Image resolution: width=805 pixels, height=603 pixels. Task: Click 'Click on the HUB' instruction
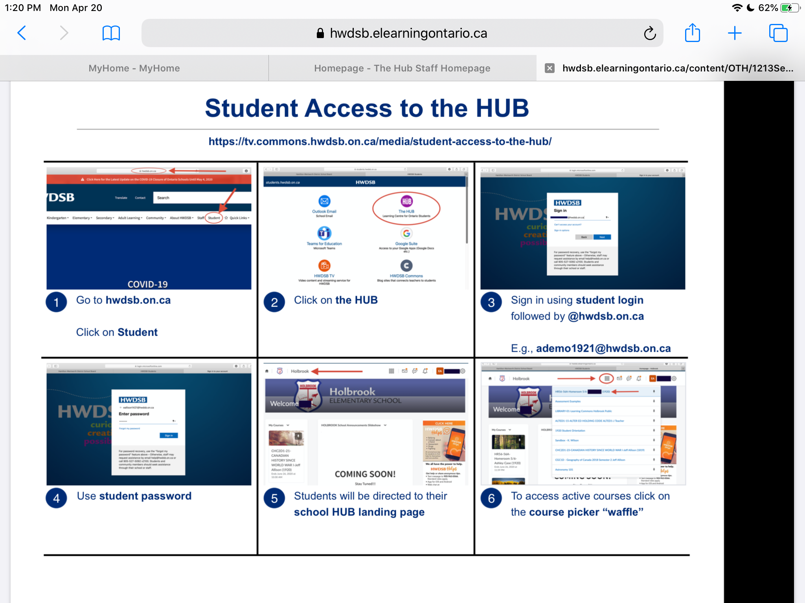click(x=336, y=300)
